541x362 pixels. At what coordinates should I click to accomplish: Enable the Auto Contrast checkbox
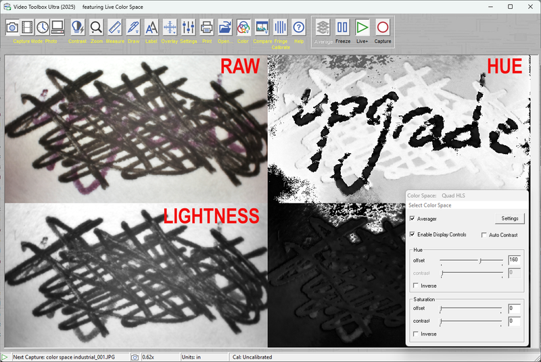484,235
